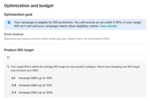Click the "Increase GMV up to 15%" label
Viewport: 150px width, 101px height.
coord(35,85)
